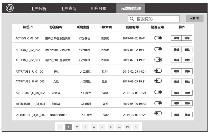Switch to 用户分群 tab

pyautogui.click(x=99, y=8)
